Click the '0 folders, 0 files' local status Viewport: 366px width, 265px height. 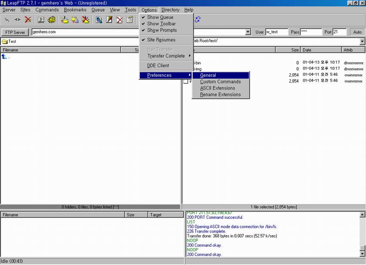coord(90,207)
